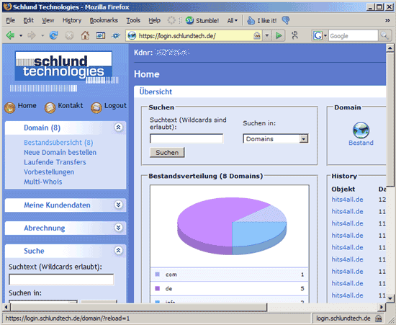The image size is (396, 325).
Task: Expand the Meine Kundendaten panel
Action: click(118, 205)
